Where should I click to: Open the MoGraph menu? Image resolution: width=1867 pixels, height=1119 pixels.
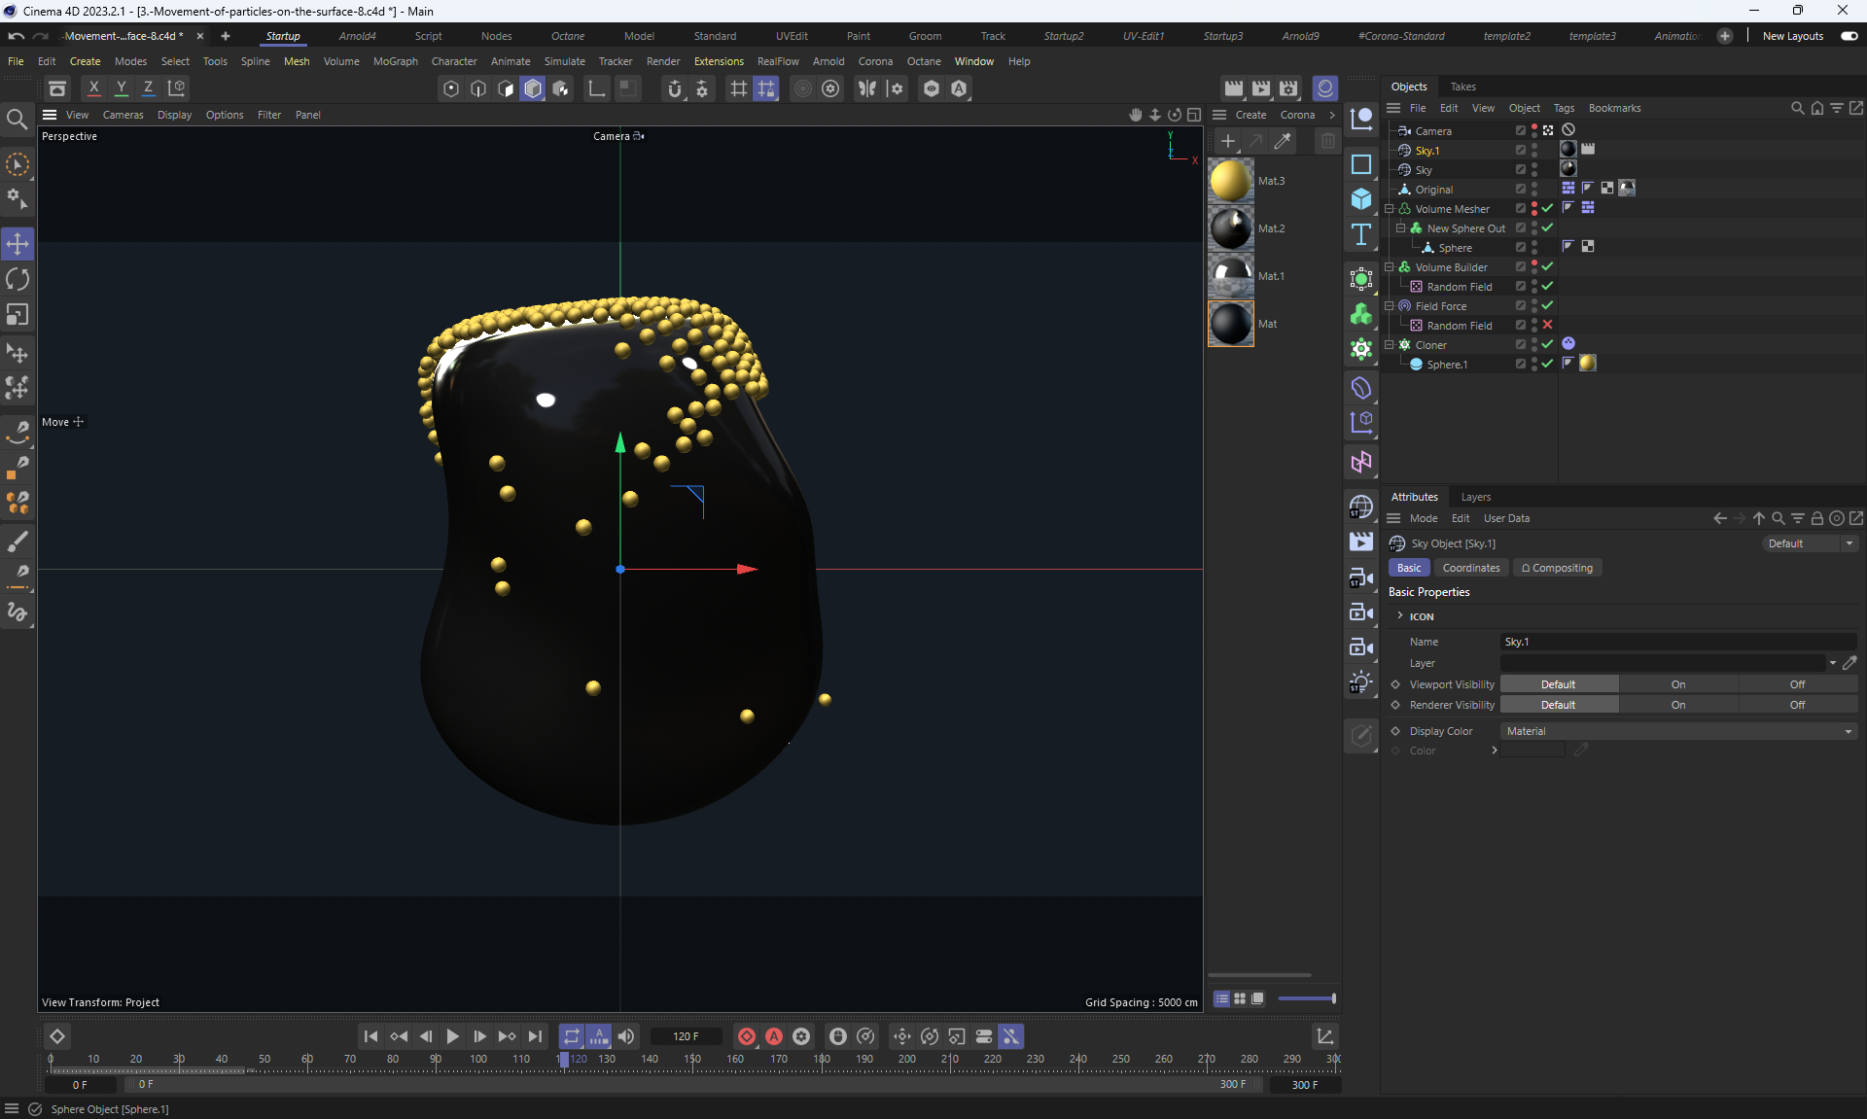tap(395, 61)
